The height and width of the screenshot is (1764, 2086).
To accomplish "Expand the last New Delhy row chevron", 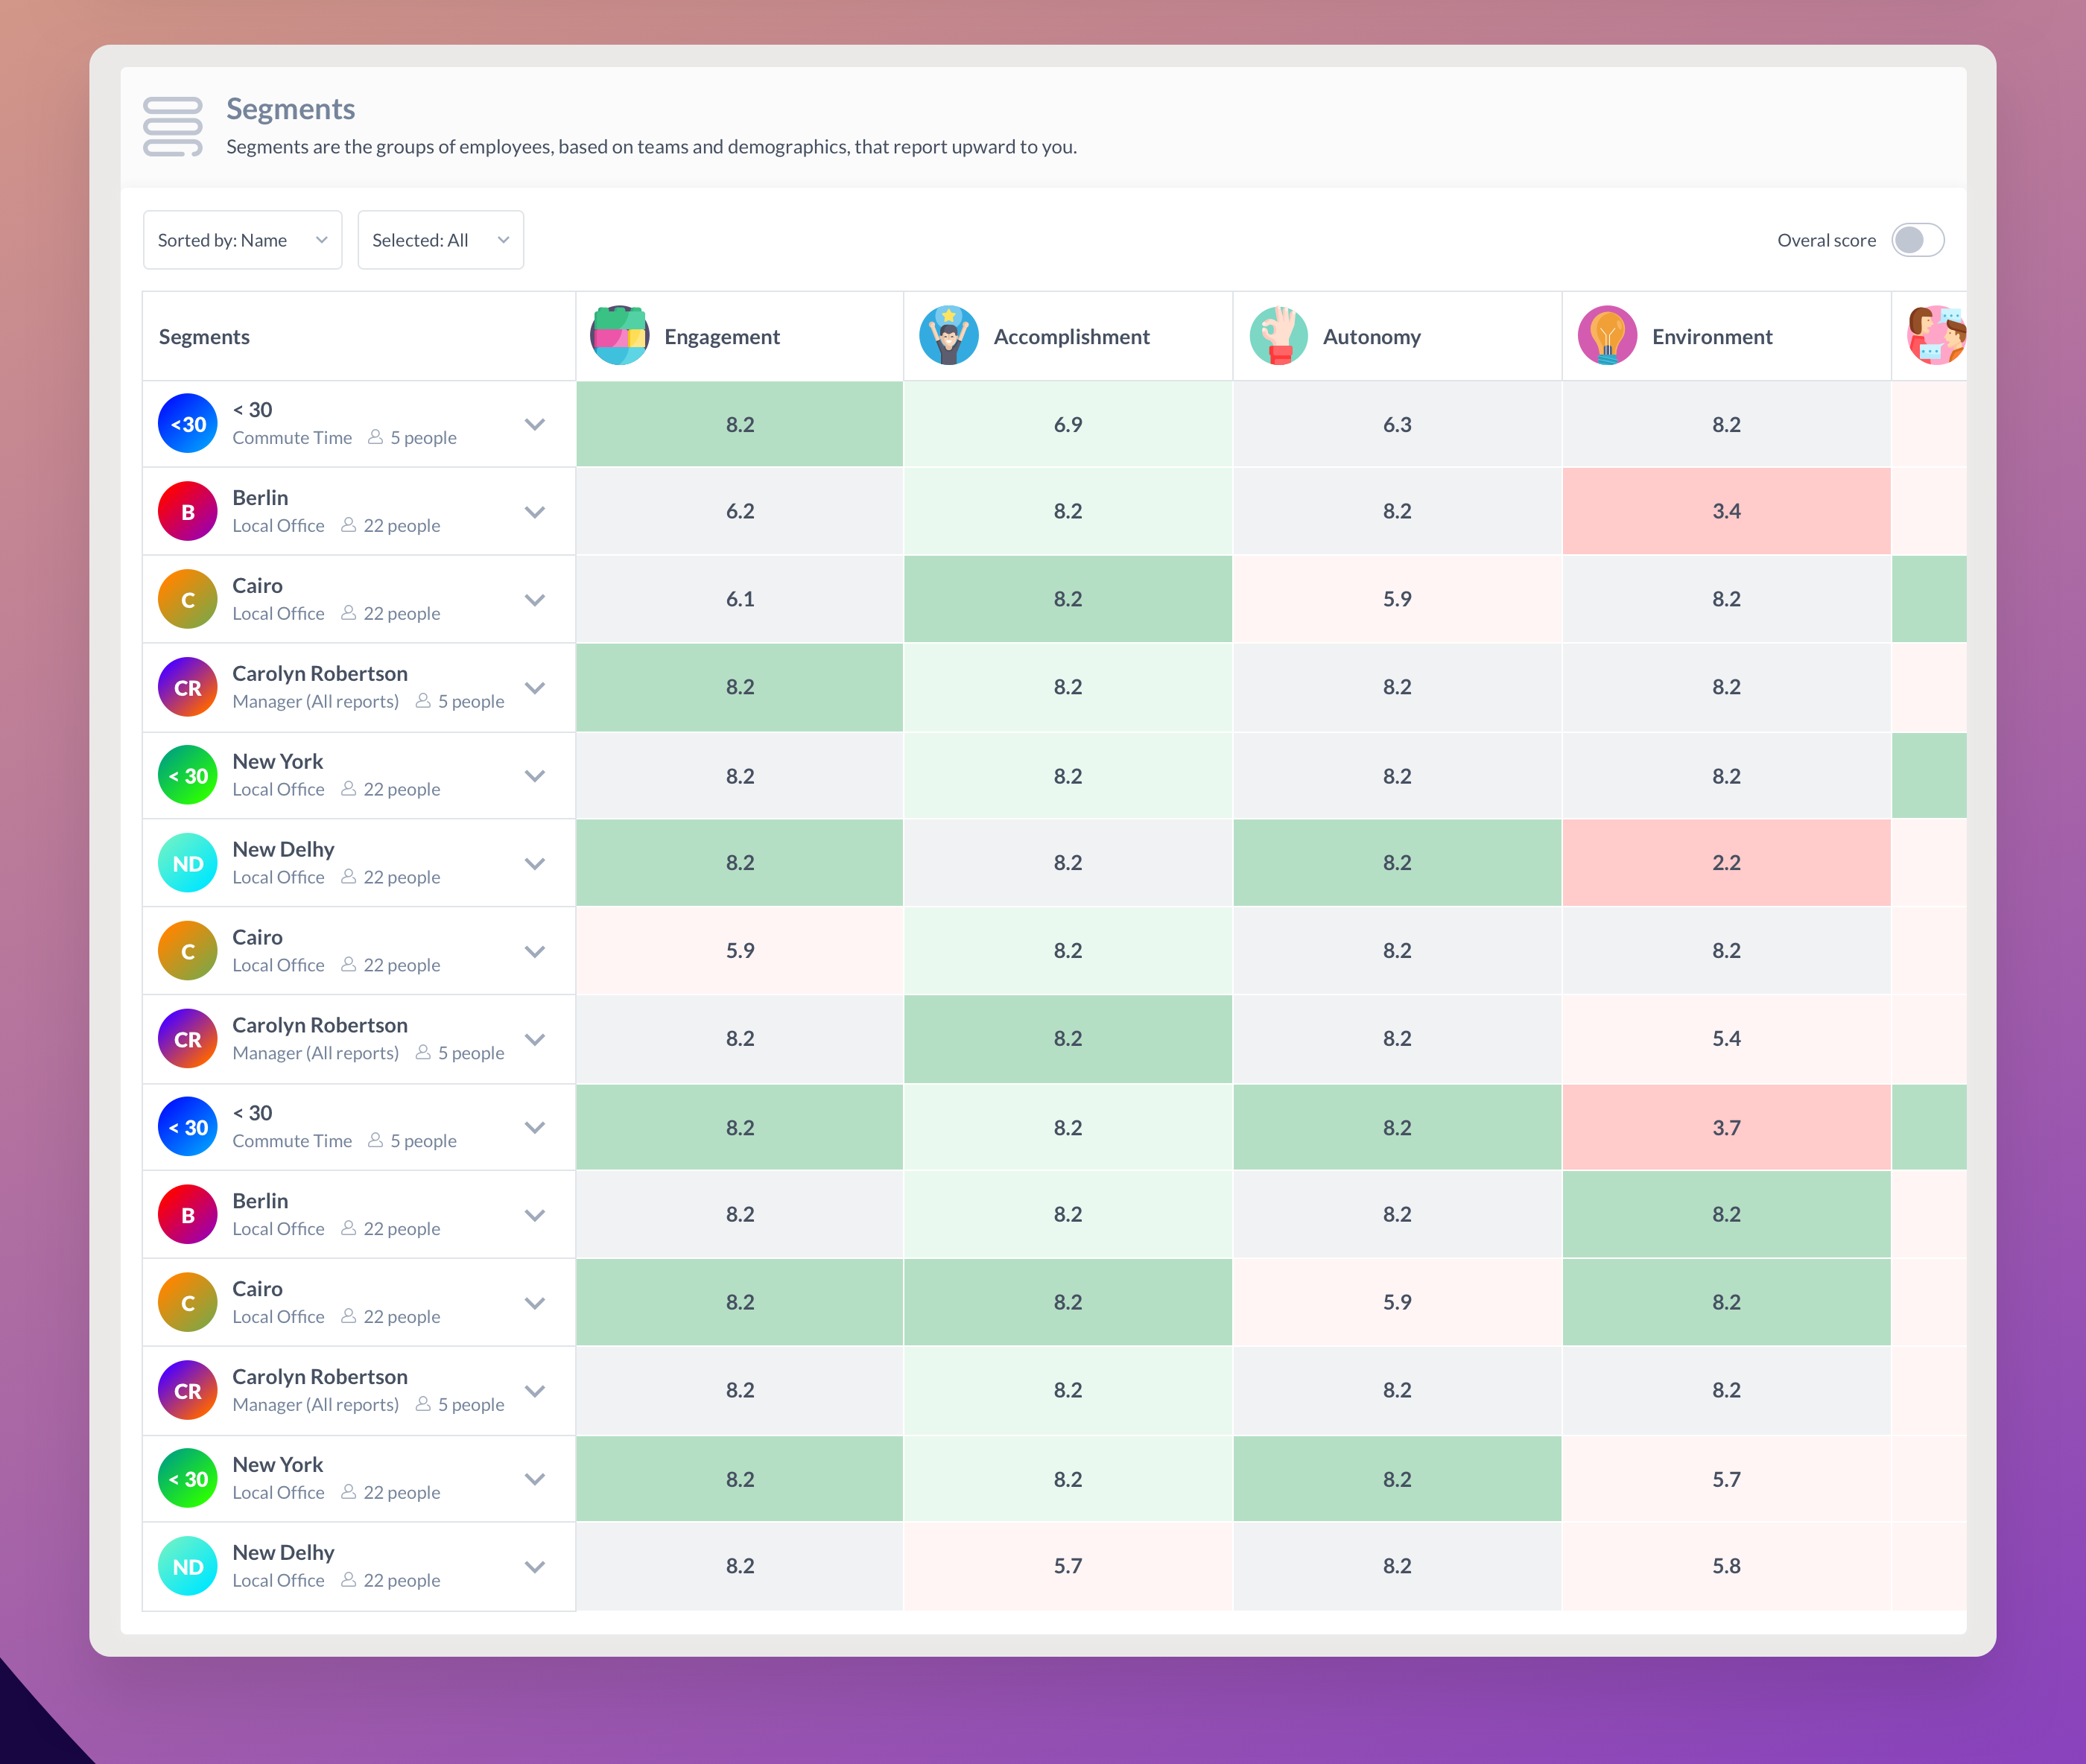I will (535, 1567).
